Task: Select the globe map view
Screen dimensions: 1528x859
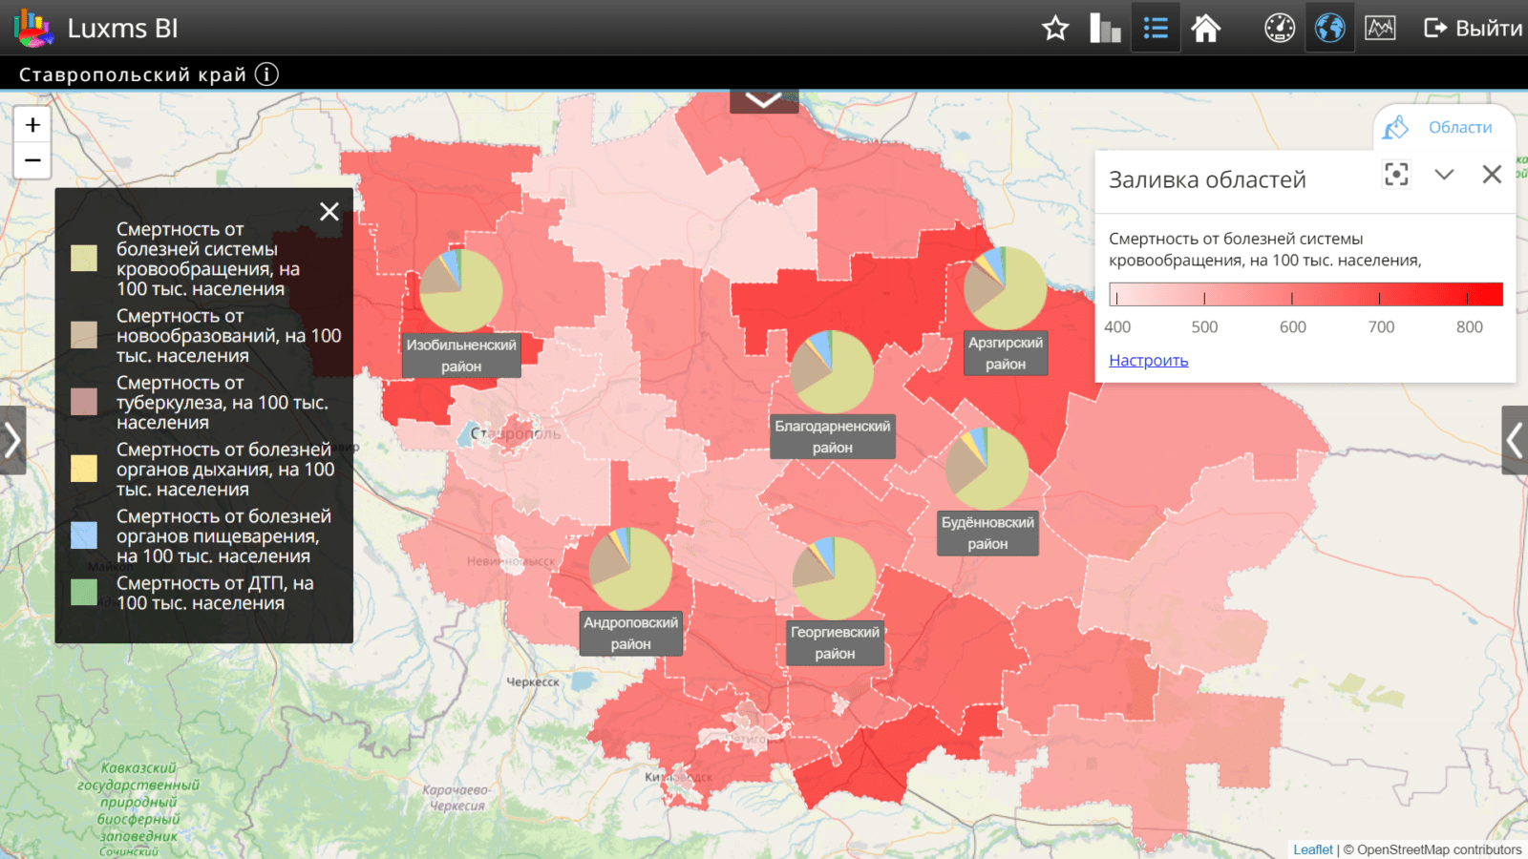Action: (x=1329, y=28)
